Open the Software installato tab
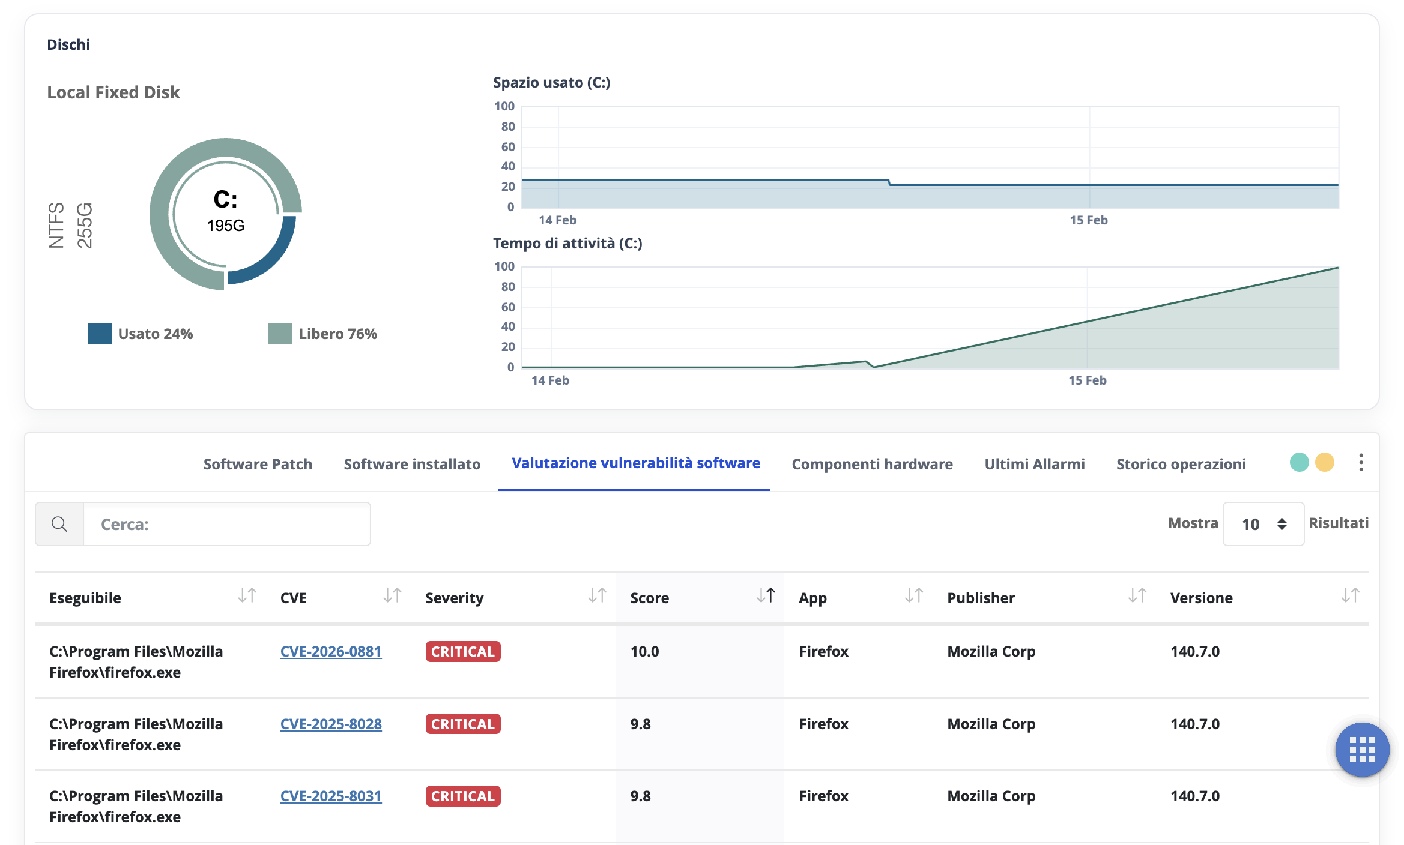1404x845 pixels. [411, 463]
